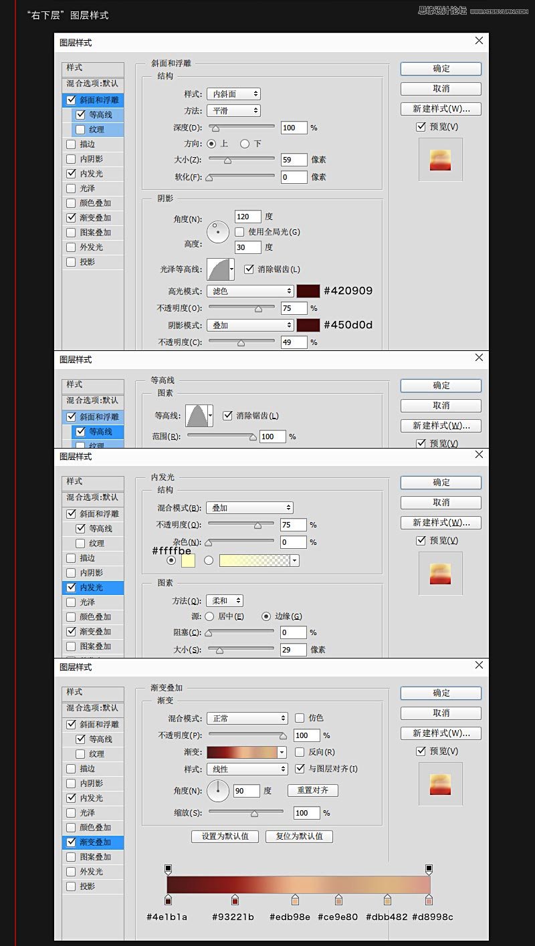Viewport: 535px width, 946px height.
Task: Click the large gradient editor bar
Action: pyautogui.click(x=298, y=884)
